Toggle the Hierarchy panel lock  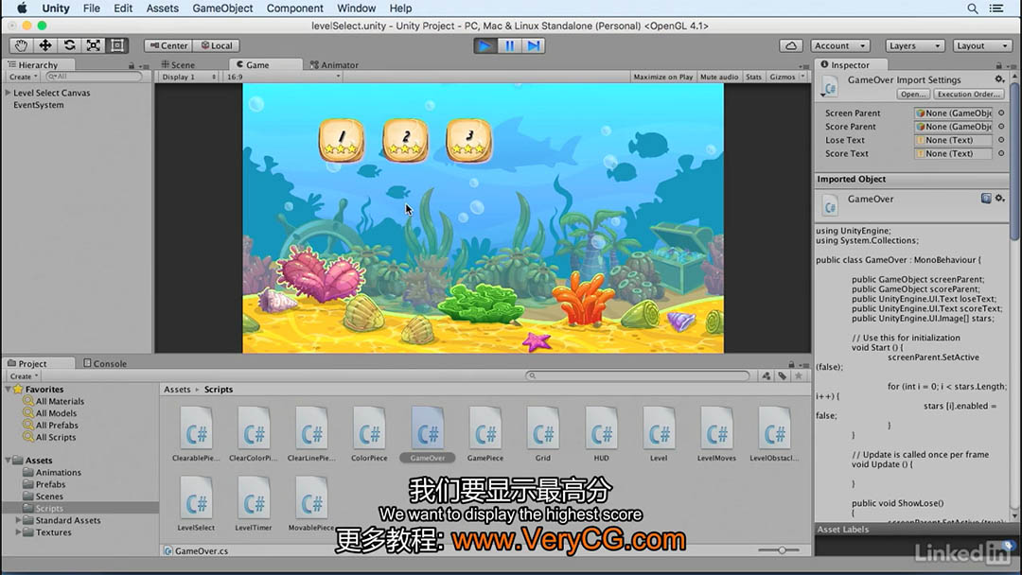coord(131,66)
